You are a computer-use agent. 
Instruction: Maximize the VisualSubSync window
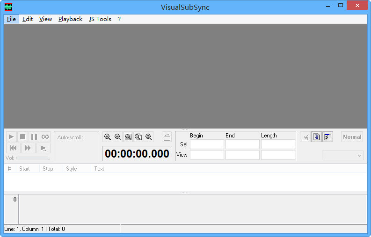tap(341, 6)
